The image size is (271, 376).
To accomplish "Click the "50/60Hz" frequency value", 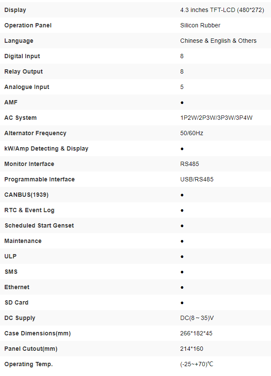I will (x=192, y=133).
